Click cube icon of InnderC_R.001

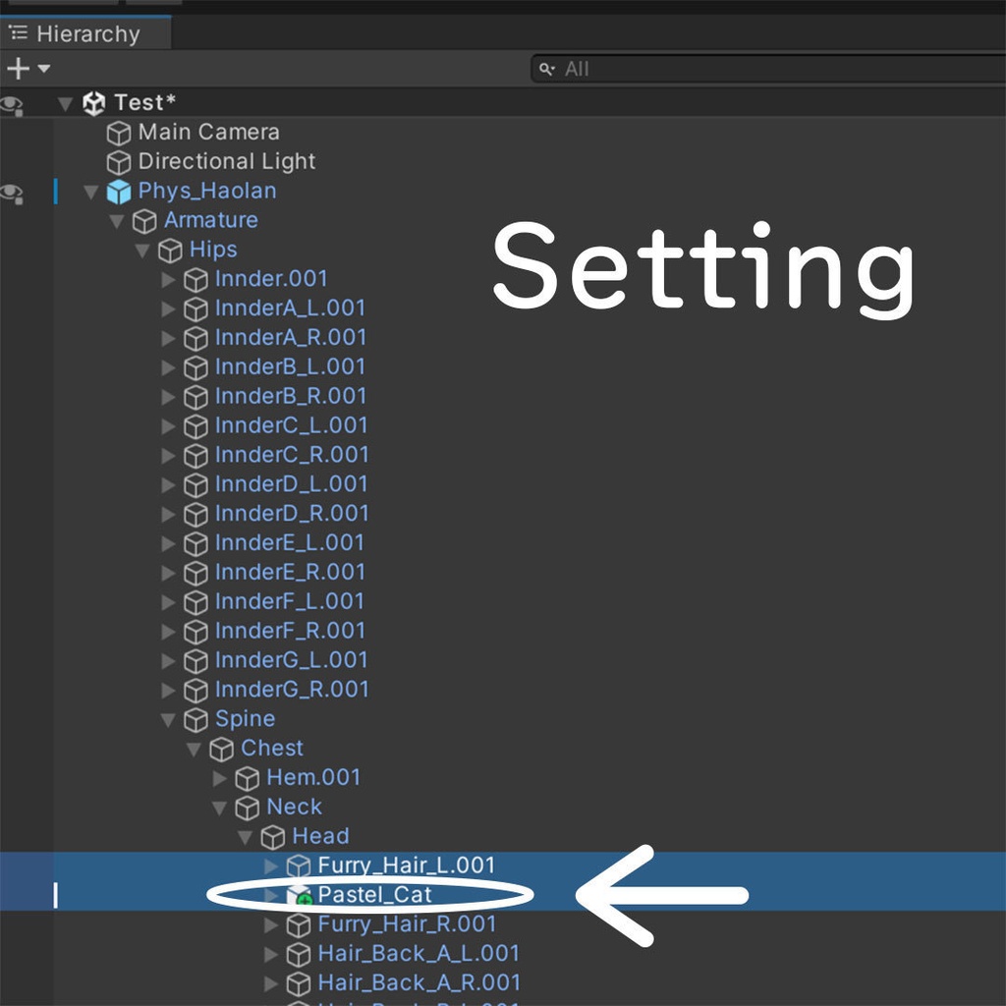[196, 456]
